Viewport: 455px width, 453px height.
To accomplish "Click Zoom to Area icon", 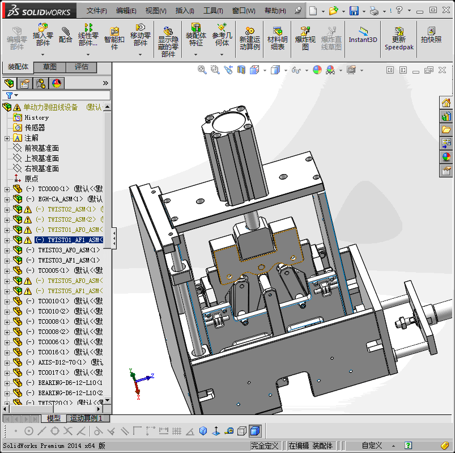I will pyautogui.click(x=215, y=70).
